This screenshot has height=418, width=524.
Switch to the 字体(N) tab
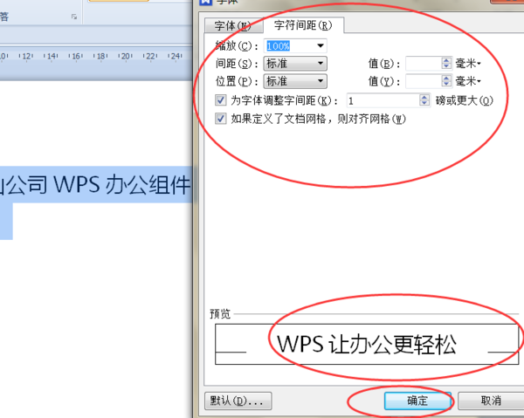pyautogui.click(x=233, y=25)
